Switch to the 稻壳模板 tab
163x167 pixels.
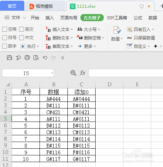click(45, 6)
